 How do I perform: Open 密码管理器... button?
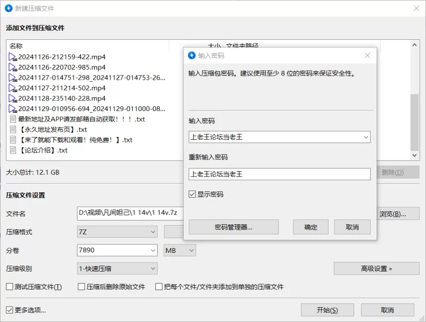coord(234,227)
